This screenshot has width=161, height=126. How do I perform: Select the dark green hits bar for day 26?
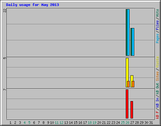point(126,32)
